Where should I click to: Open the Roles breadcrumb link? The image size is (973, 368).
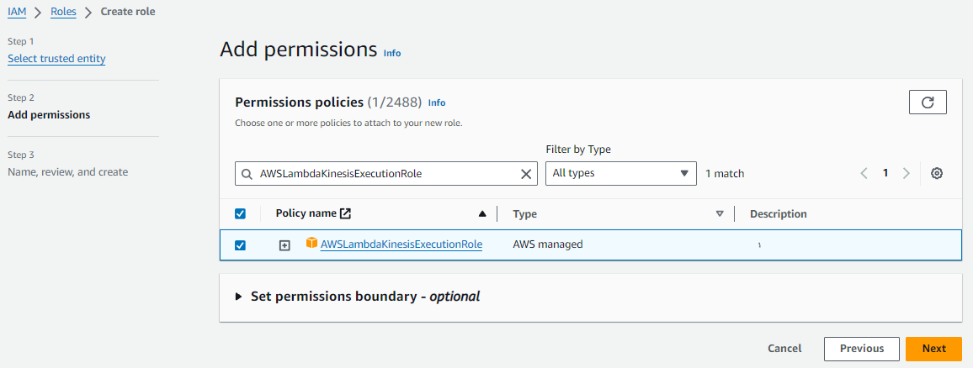(x=63, y=12)
